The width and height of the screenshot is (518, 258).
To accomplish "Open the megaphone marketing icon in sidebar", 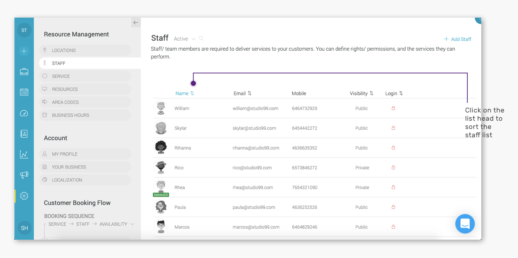I will (x=24, y=175).
